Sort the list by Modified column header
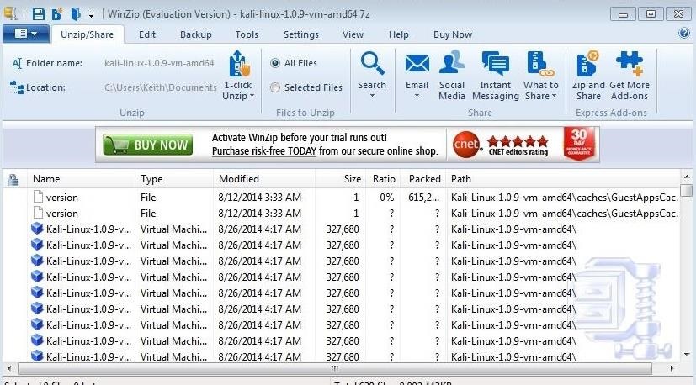Viewport: 696px width, 385px height. coord(239,179)
